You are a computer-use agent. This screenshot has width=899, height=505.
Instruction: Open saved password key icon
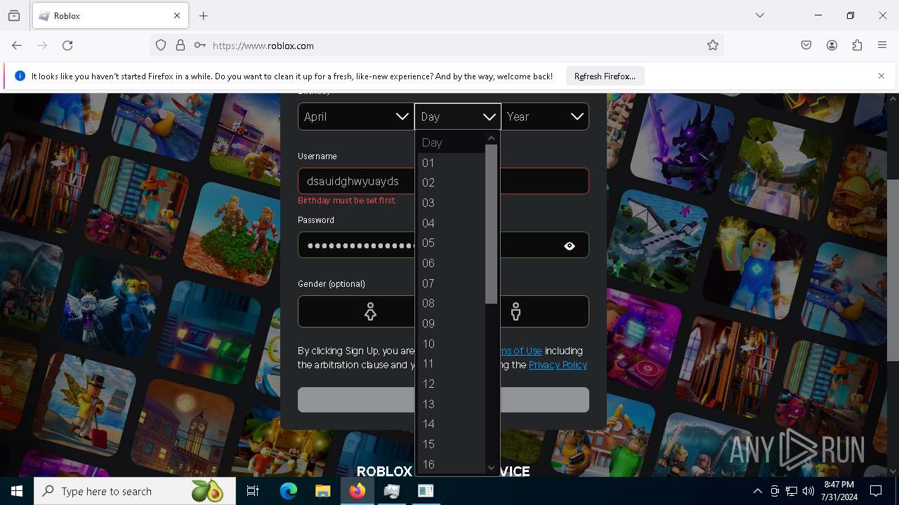(200, 46)
